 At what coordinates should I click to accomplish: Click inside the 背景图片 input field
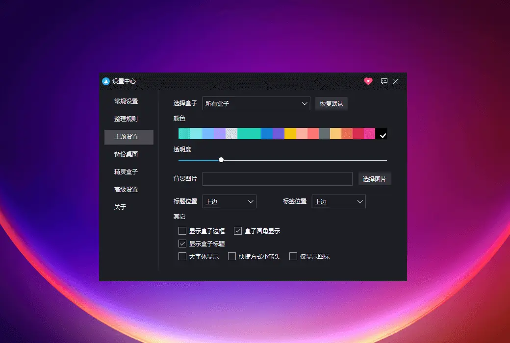tap(277, 178)
